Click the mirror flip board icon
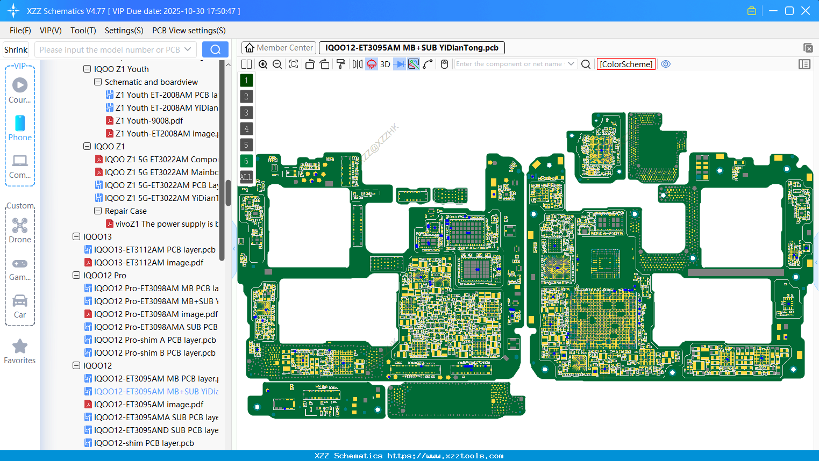The image size is (819, 461). 357,64
